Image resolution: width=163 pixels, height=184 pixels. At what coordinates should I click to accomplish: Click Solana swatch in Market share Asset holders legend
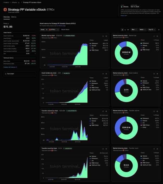tap(141, 81)
